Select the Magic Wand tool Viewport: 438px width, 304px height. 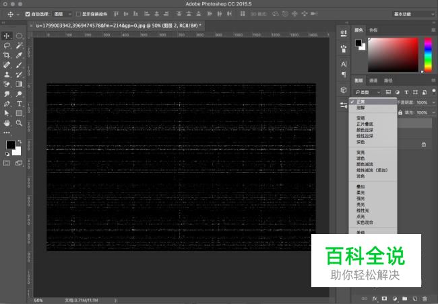pyautogui.click(x=19, y=46)
